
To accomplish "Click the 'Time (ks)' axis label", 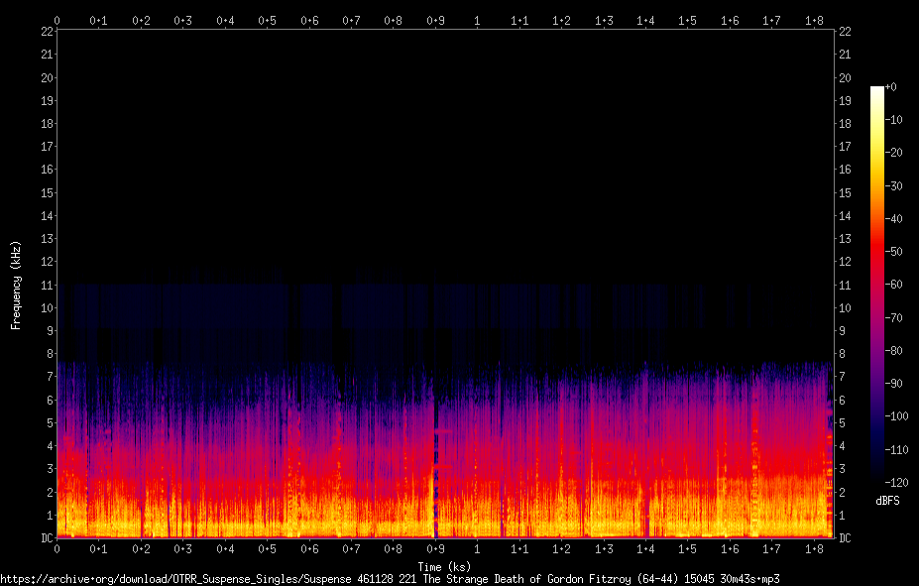I will point(444,566).
